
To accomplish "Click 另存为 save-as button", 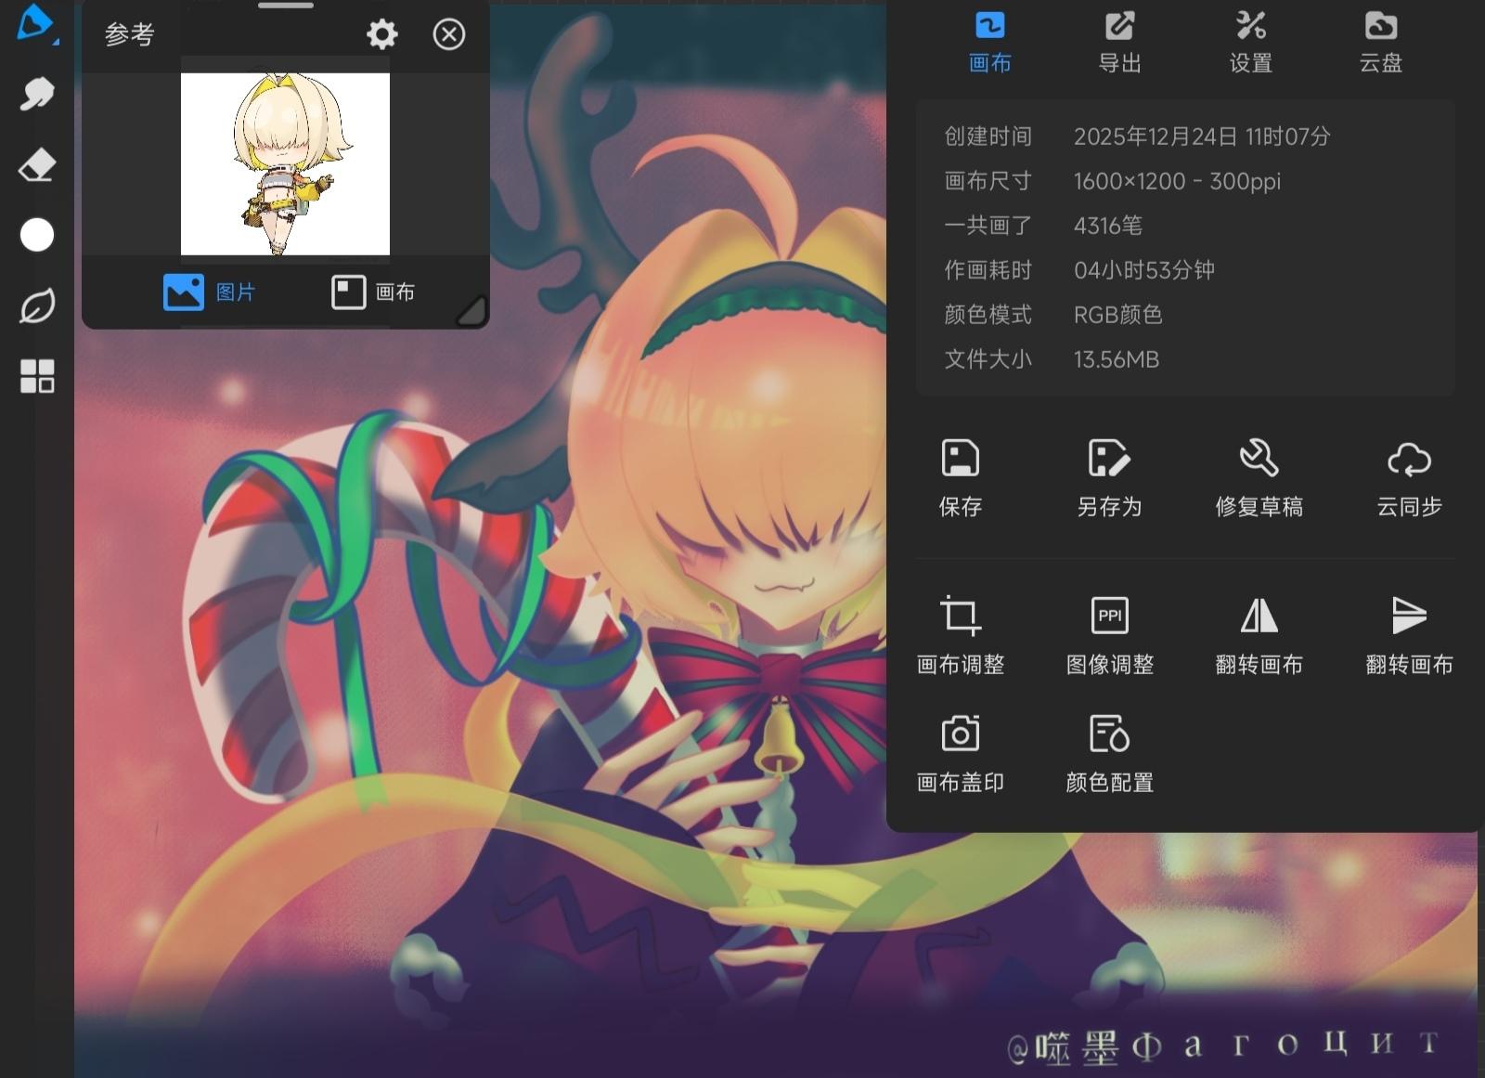I will (1109, 478).
